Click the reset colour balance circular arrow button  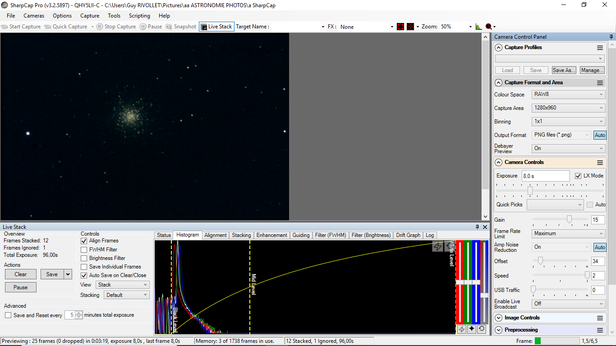tap(482, 329)
